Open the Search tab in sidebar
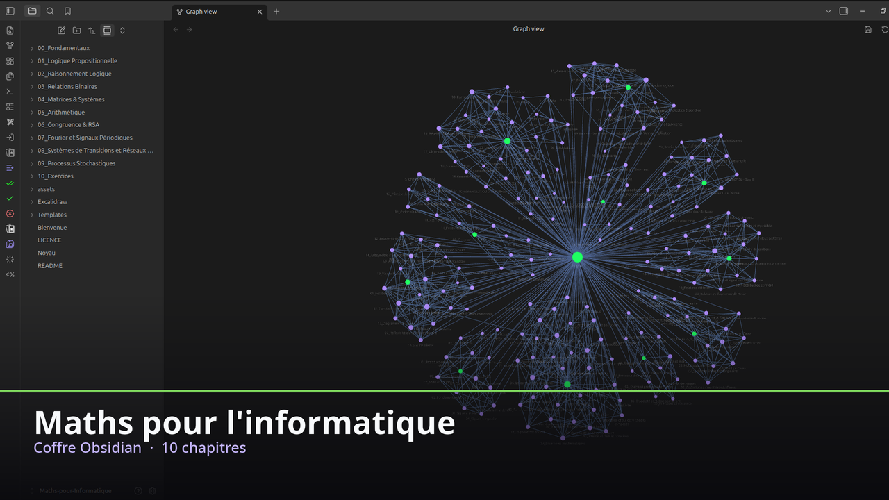This screenshot has width=889, height=500. pyautogui.click(x=50, y=11)
